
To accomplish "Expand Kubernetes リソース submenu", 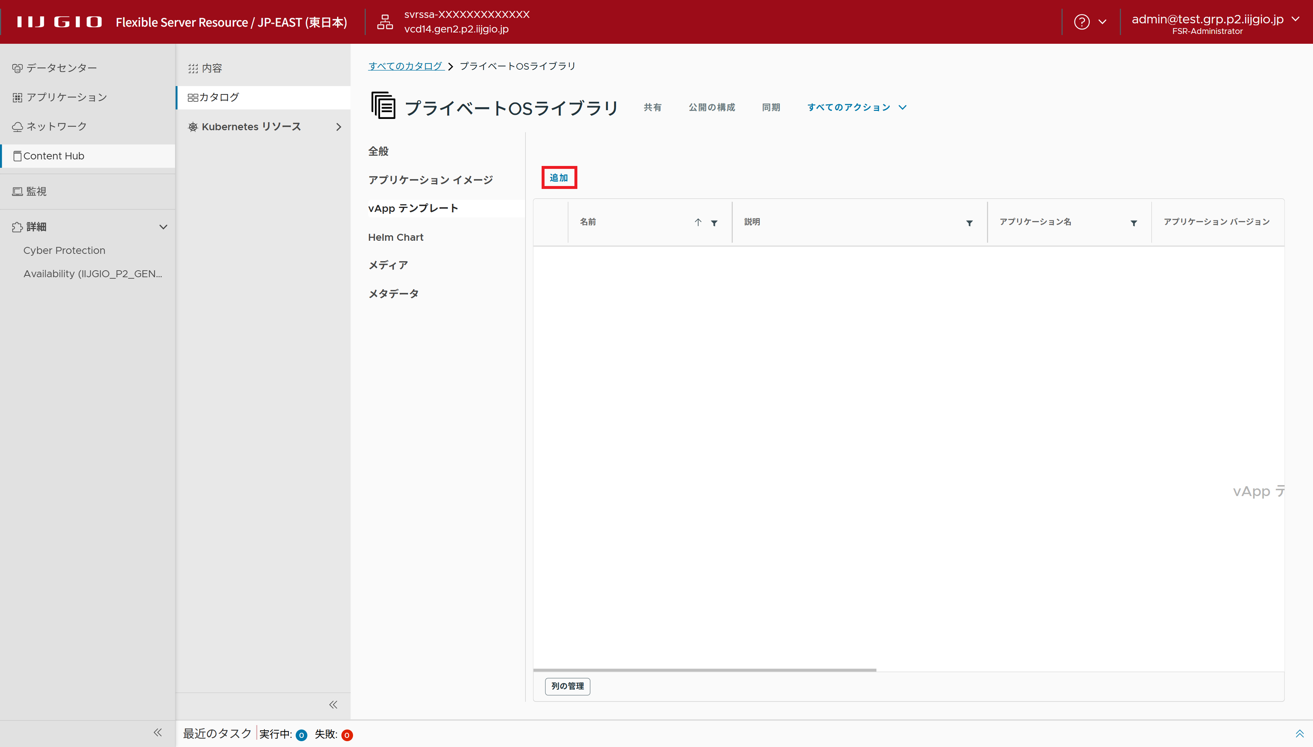I will (338, 127).
